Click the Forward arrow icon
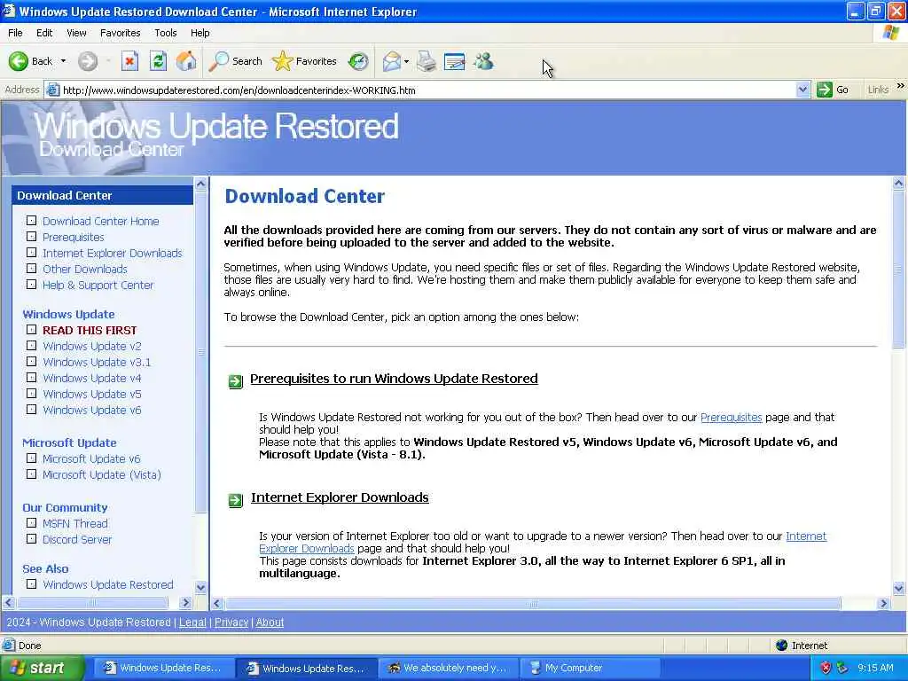Screen dimensions: 908x681 [88, 61]
